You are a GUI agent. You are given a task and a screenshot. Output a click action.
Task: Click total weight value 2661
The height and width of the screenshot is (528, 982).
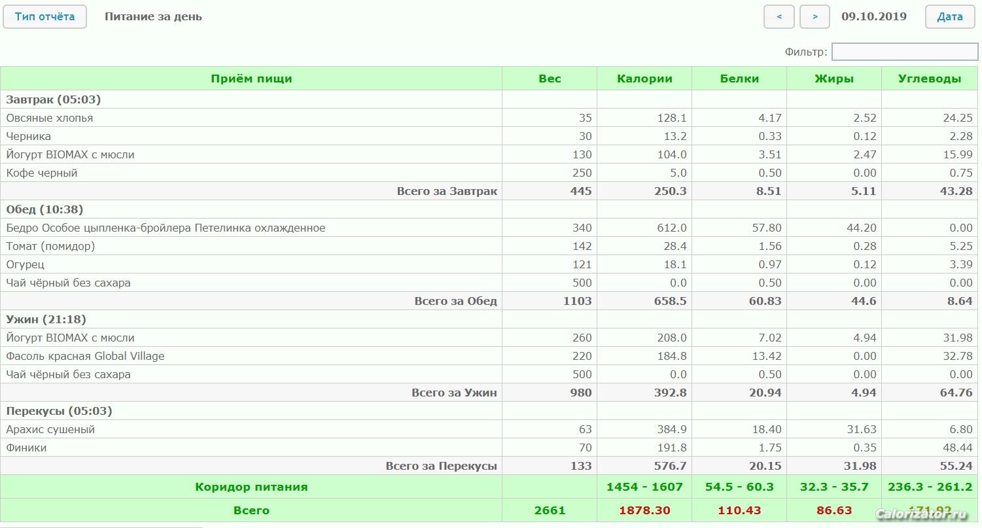pos(550,510)
